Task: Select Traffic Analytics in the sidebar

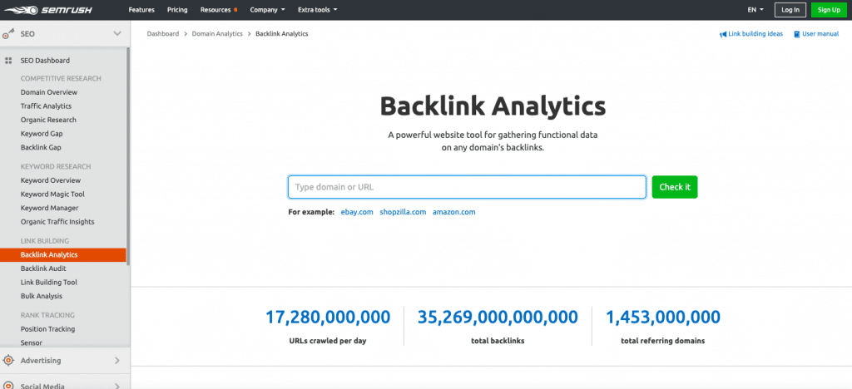Action: pyautogui.click(x=47, y=106)
